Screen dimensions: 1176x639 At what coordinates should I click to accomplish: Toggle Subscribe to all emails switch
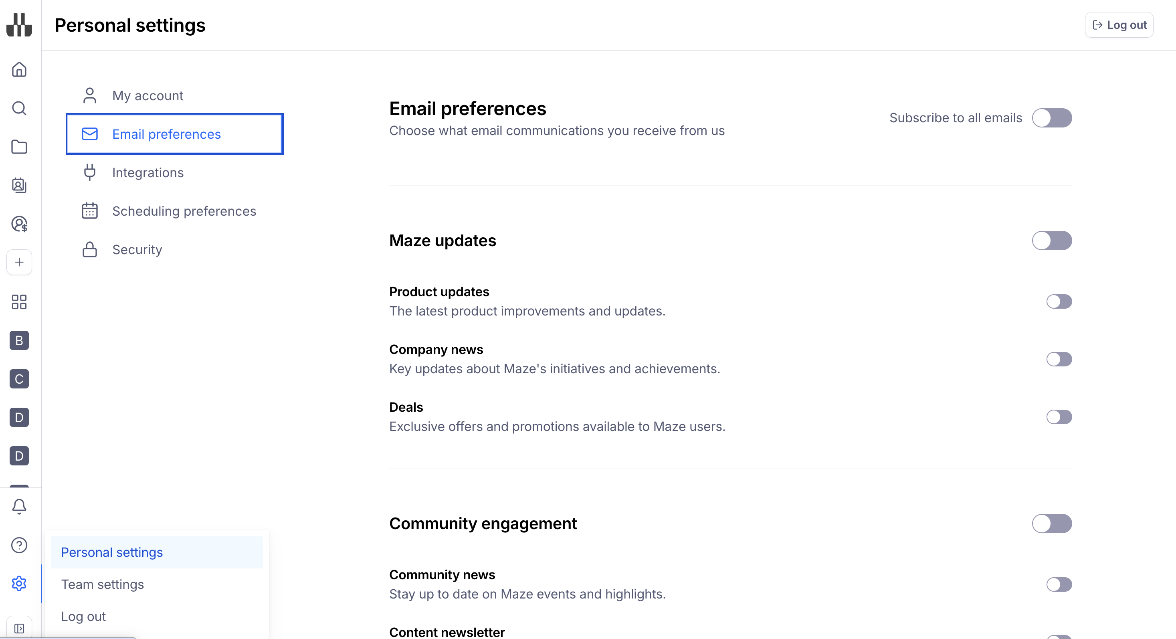click(x=1052, y=118)
